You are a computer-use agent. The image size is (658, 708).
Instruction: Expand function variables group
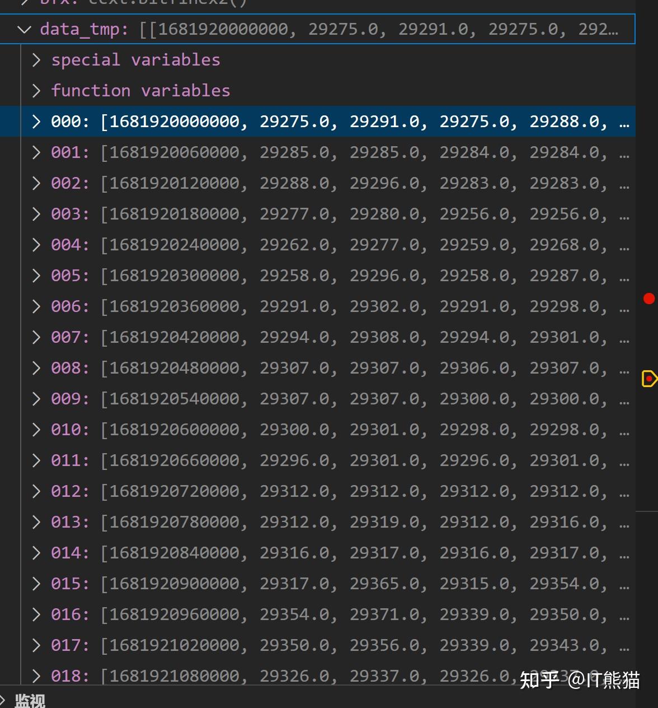coord(36,91)
